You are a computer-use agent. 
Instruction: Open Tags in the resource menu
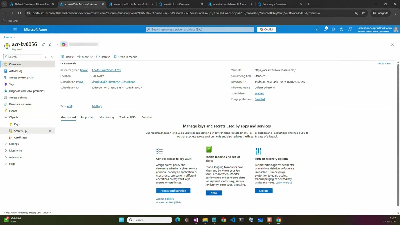[12, 84]
